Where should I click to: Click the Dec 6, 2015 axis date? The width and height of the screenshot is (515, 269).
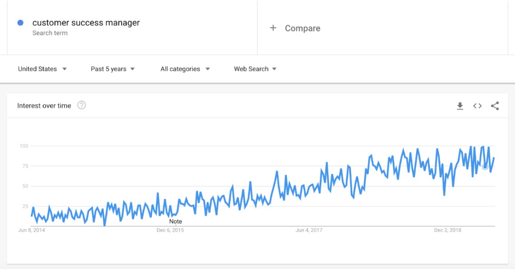coord(170,230)
